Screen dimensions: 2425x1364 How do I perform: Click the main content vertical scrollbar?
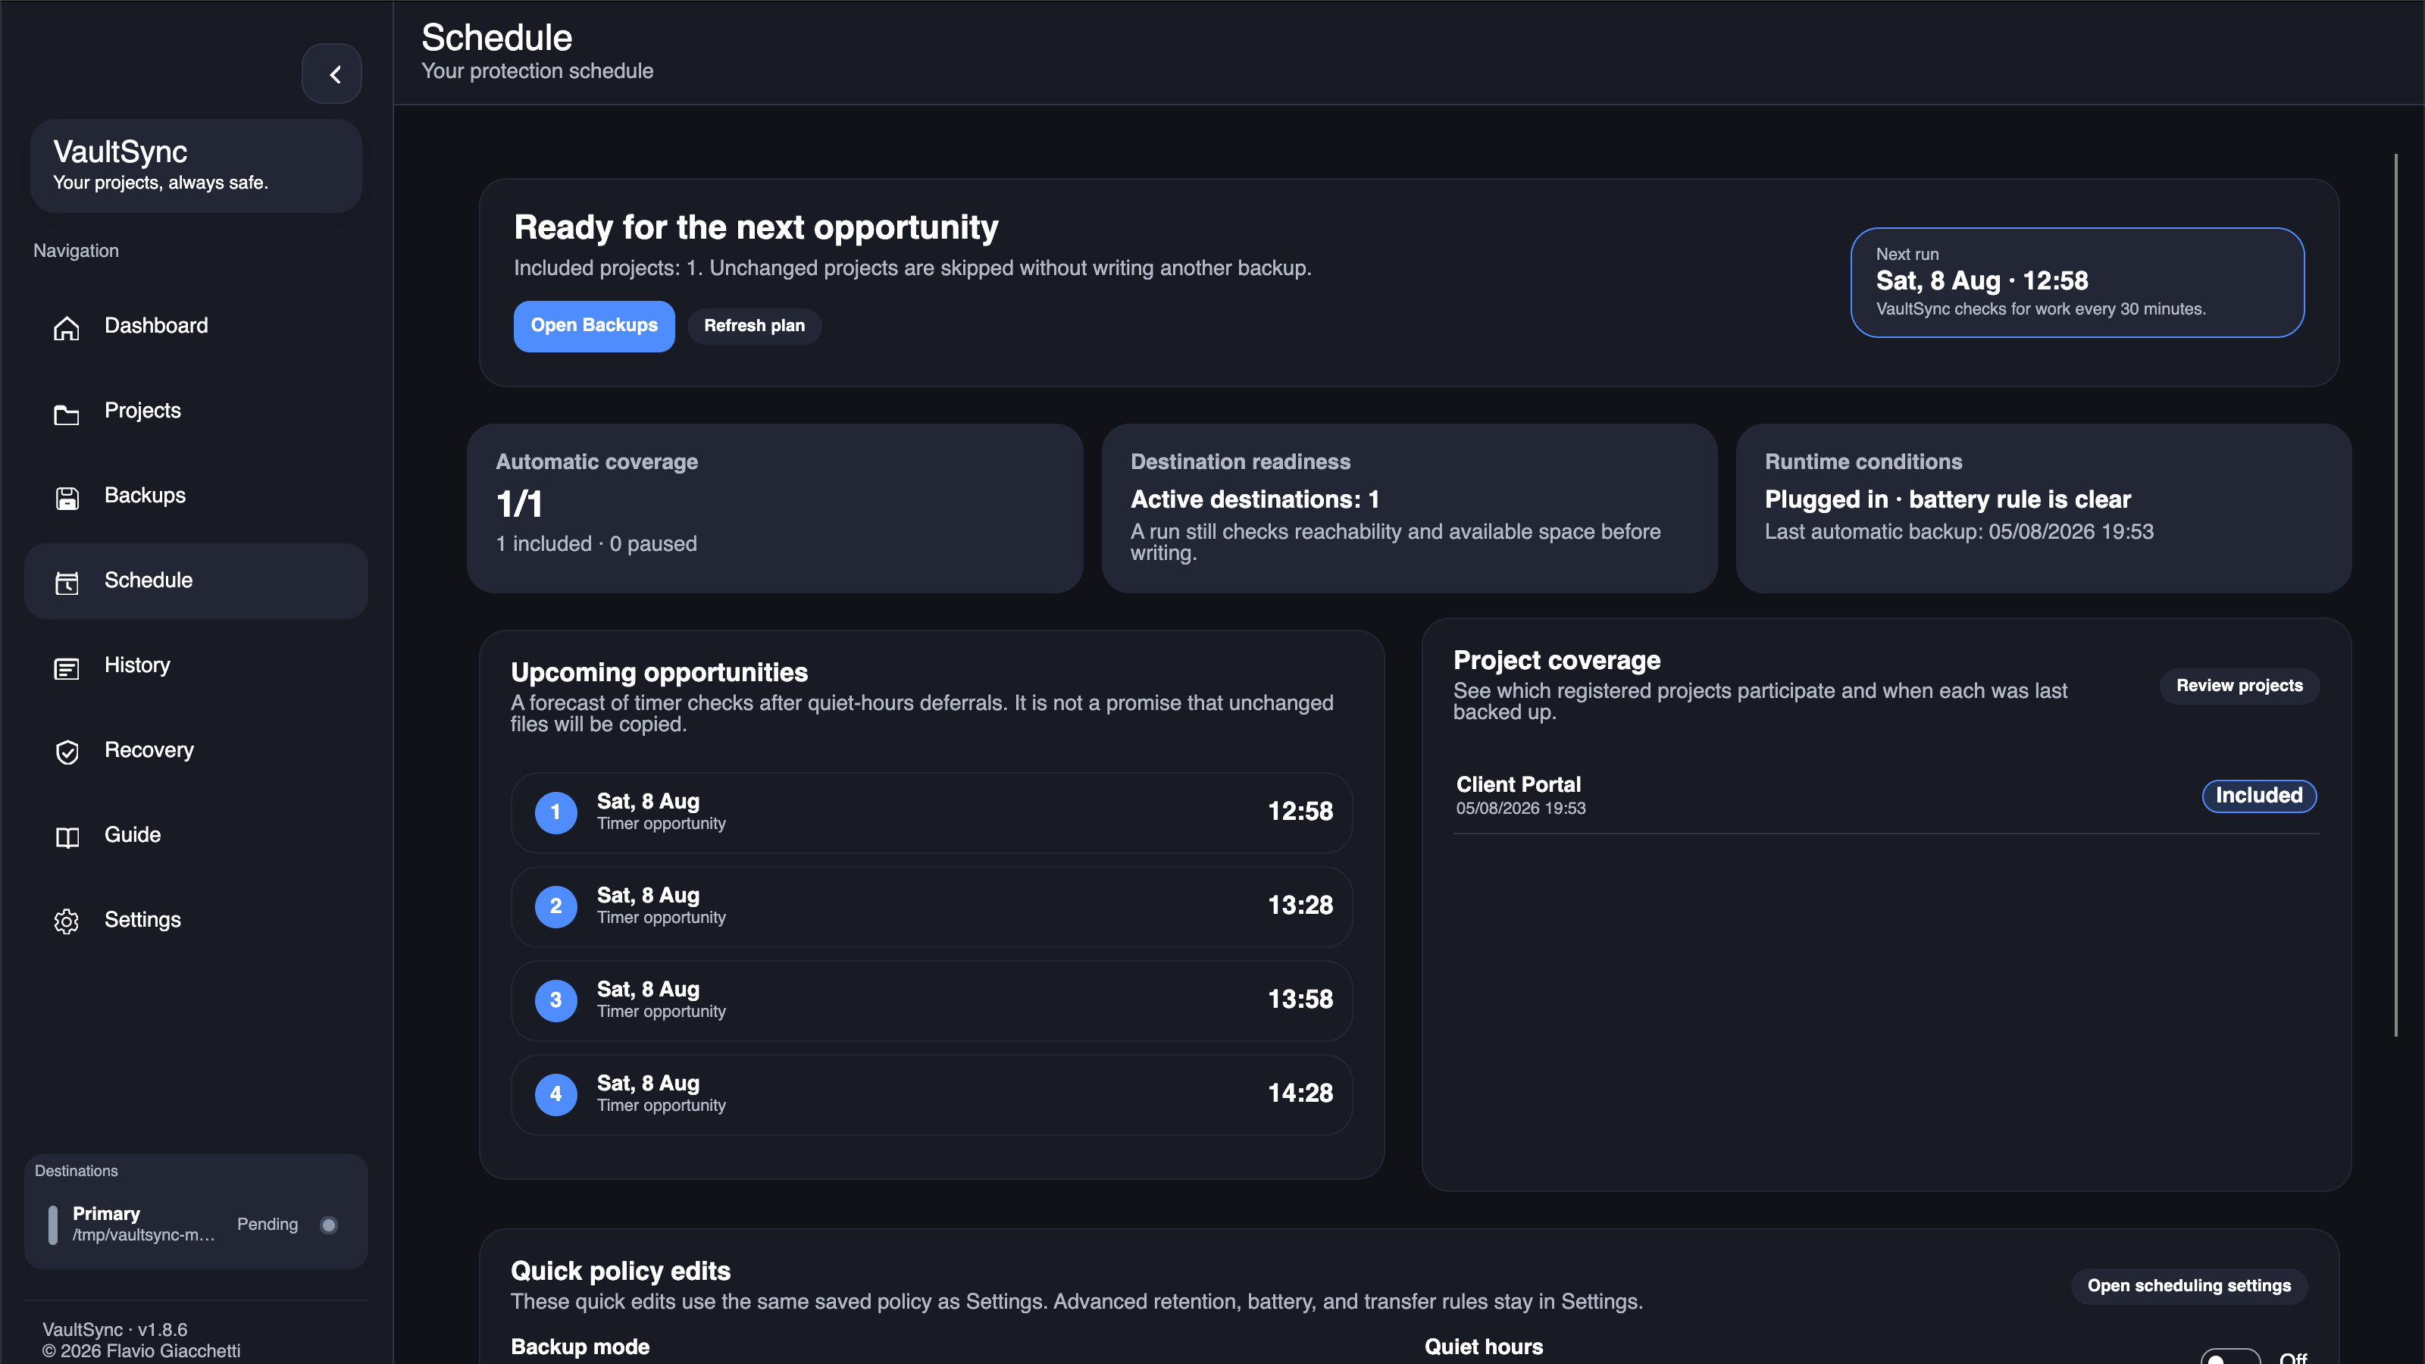pos(2395,595)
